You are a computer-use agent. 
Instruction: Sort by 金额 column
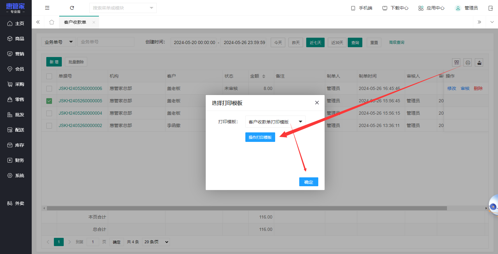[263, 76]
